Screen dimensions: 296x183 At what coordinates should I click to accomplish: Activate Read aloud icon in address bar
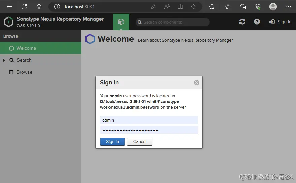[167, 7]
